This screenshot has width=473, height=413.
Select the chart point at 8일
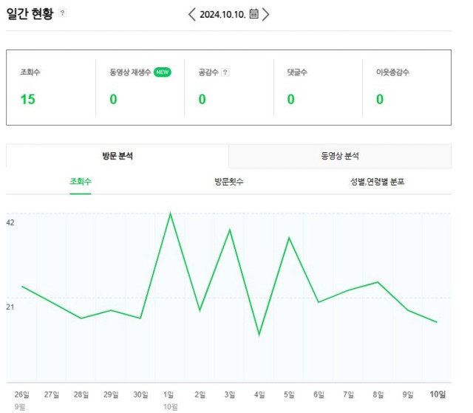click(378, 282)
